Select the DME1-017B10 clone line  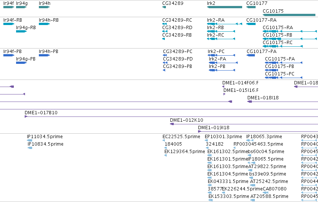pyautogui.click(x=172, y=116)
